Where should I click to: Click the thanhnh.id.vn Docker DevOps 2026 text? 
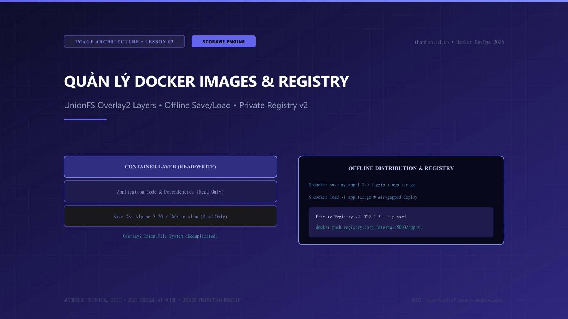point(459,42)
